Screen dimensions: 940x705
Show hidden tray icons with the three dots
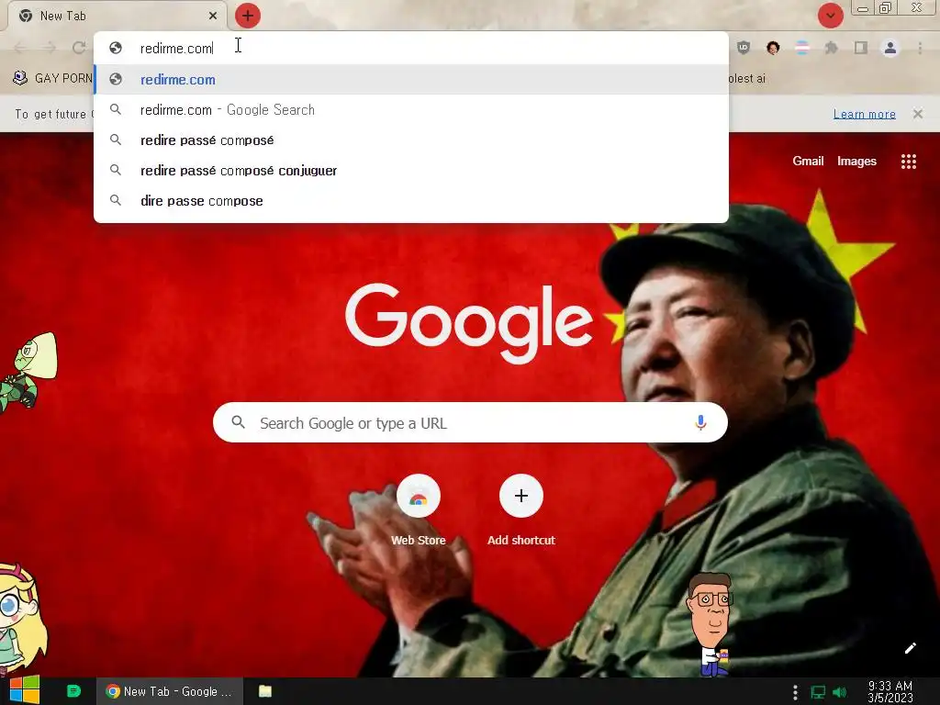tap(795, 692)
